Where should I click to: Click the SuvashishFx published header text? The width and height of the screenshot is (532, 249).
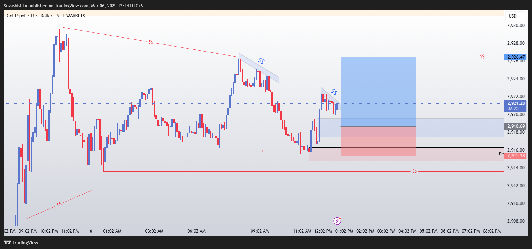click(x=73, y=6)
